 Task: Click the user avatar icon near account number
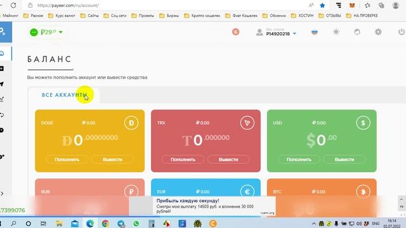pyautogui.click(x=259, y=32)
